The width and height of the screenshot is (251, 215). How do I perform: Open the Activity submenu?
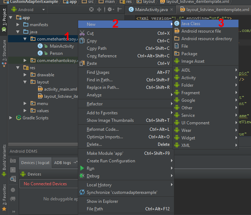(206, 78)
